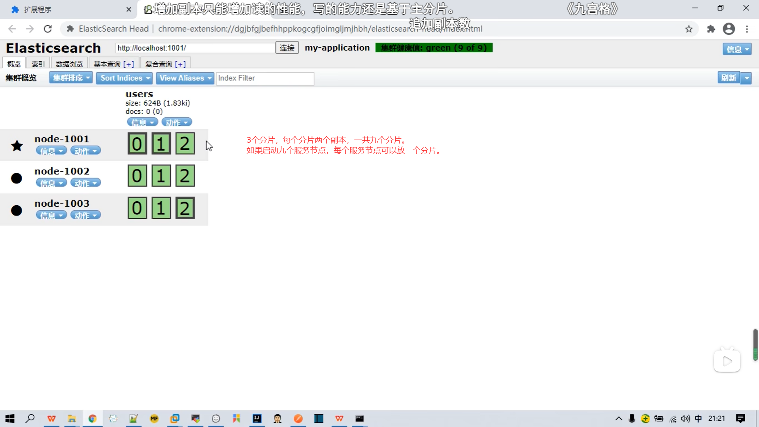Image resolution: width=759 pixels, height=427 pixels.
Task: Expand the View Aliases dropdown
Action: coord(185,78)
